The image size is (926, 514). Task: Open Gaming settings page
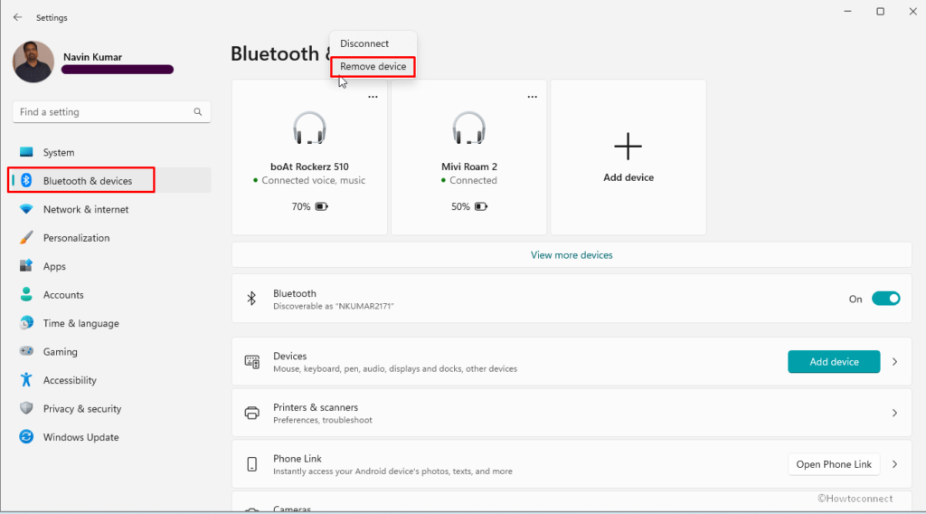111,351
